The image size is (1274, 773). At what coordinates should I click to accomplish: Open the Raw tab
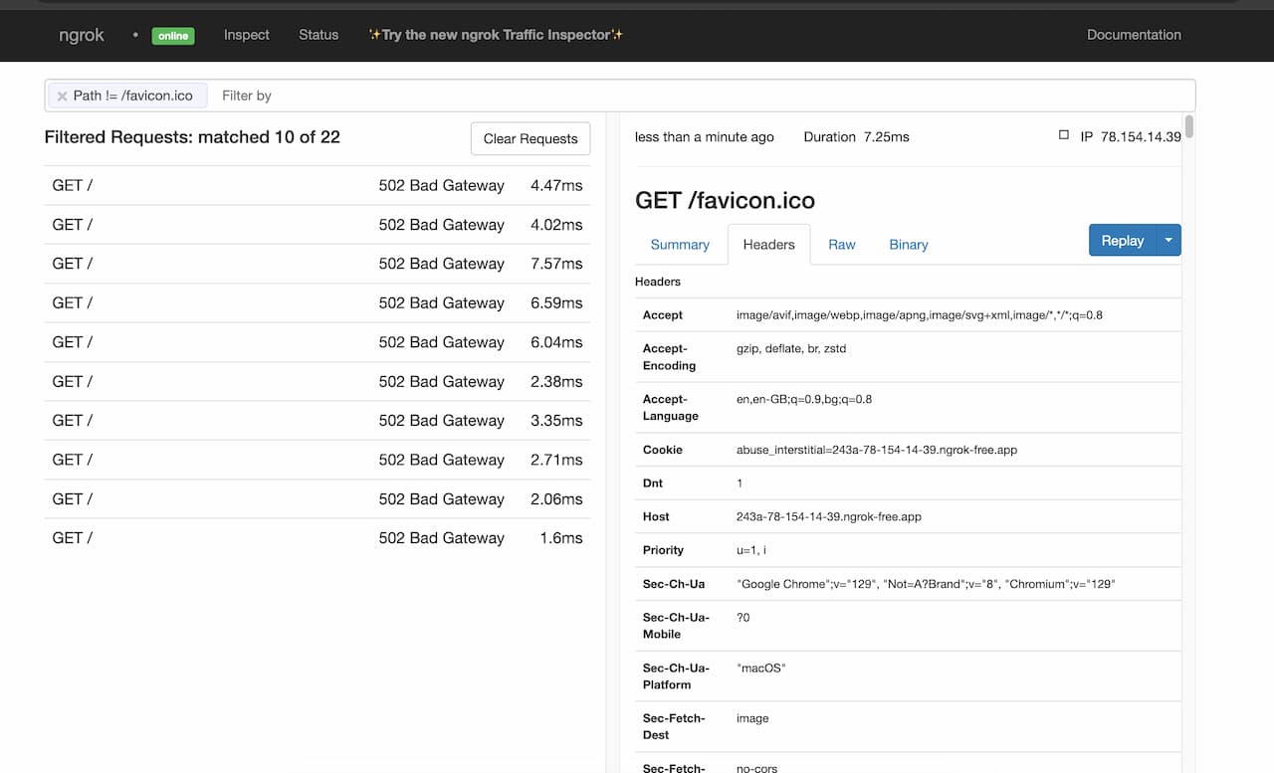[x=842, y=245]
